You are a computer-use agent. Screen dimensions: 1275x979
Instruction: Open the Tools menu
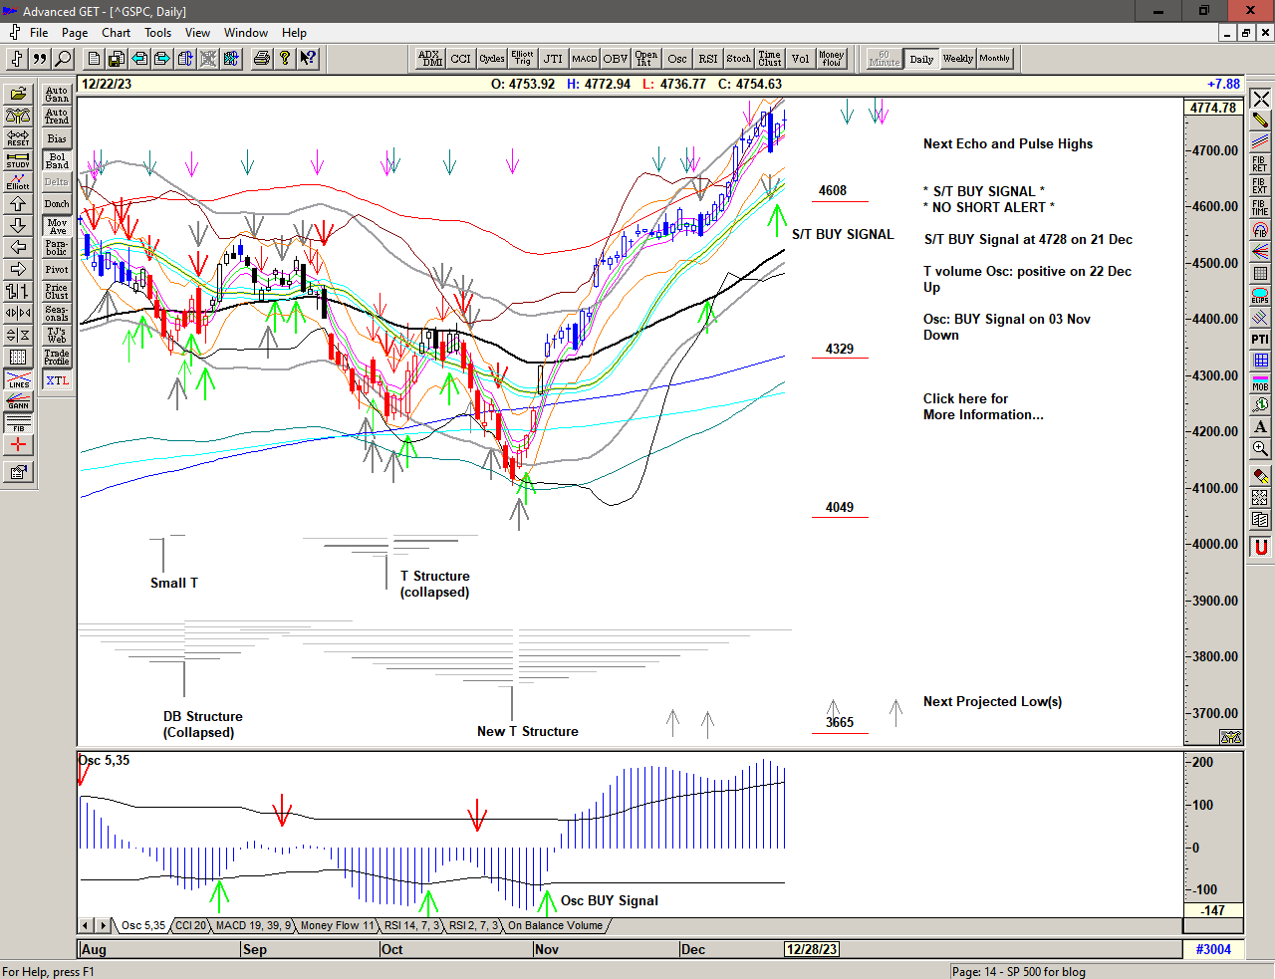[157, 33]
